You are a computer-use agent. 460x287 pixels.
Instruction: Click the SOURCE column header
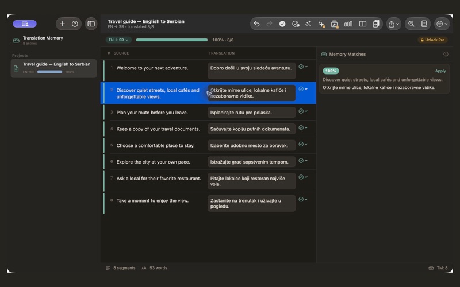click(121, 53)
